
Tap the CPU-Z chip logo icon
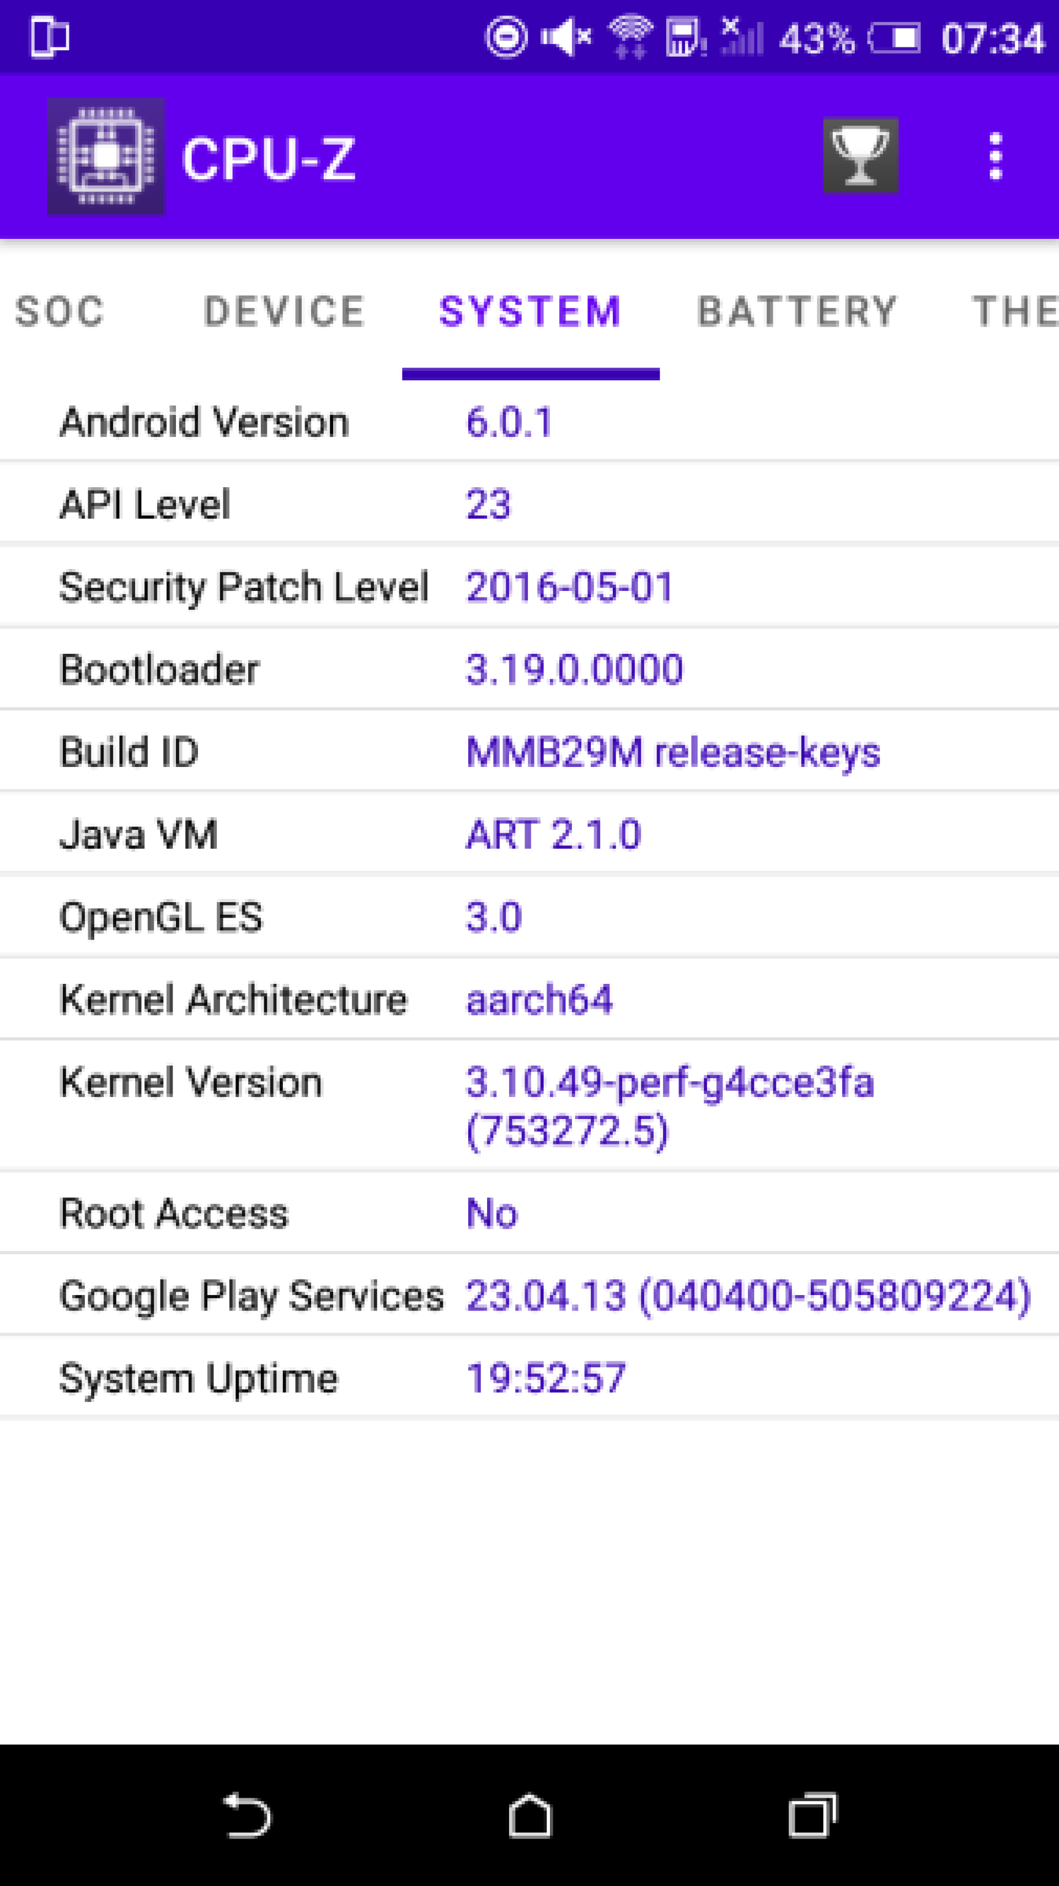(106, 156)
